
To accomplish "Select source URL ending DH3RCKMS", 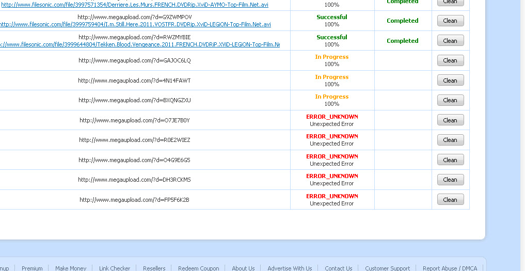I will point(134,180).
